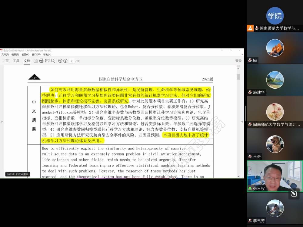
Task: Click the save icon in the toolbar
Action: point(35,61)
